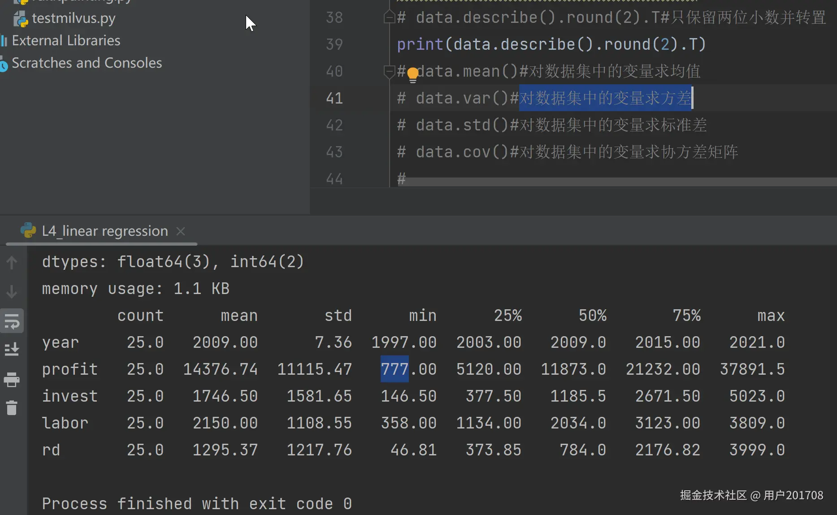Viewport: 837px width, 515px height.
Task: Click line number 39 in the gutter
Action: (334, 44)
